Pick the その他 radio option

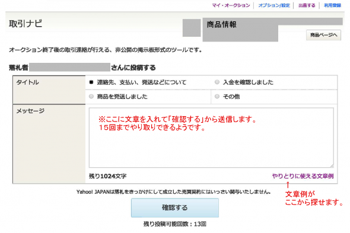click(x=217, y=97)
